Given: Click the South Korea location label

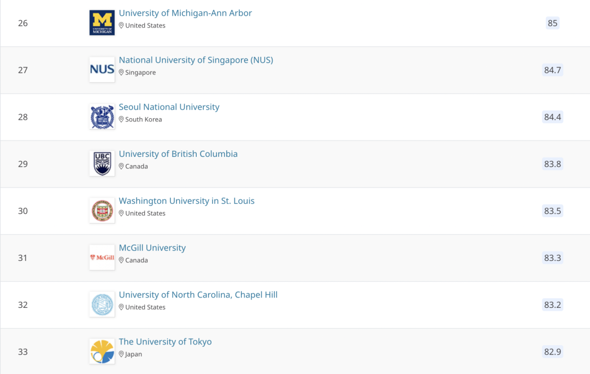Looking at the screenshot, I should coord(143,120).
